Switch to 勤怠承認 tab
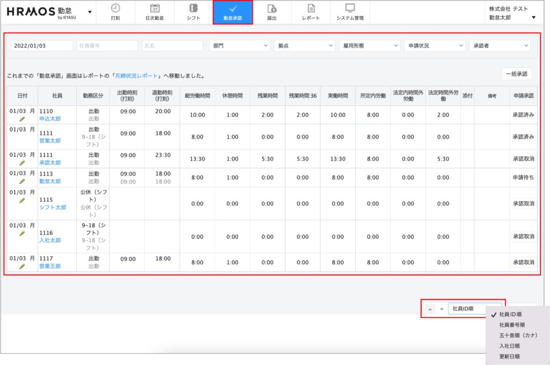The height and width of the screenshot is (365, 550). pos(233,12)
